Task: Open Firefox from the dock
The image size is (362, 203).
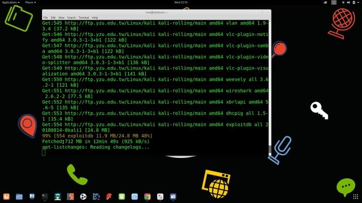Action: tap(6, 197)
